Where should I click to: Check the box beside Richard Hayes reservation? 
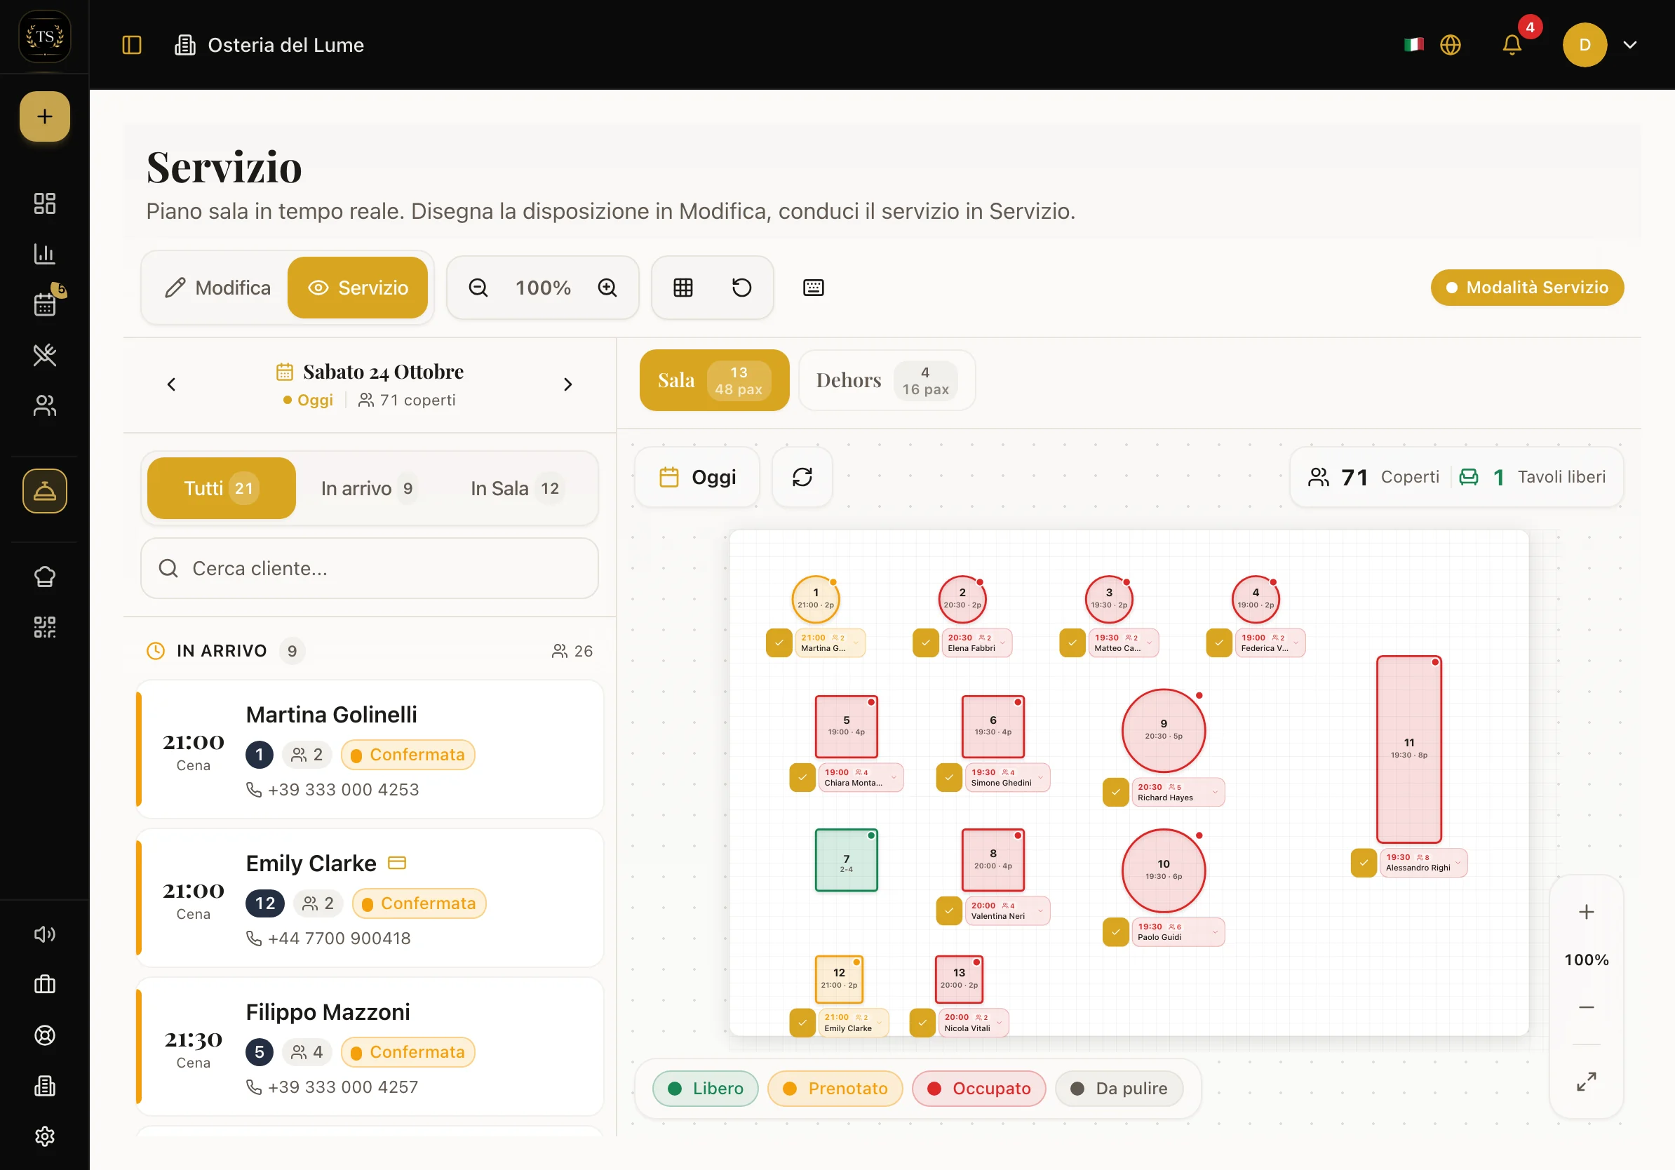click(1115, 792)
